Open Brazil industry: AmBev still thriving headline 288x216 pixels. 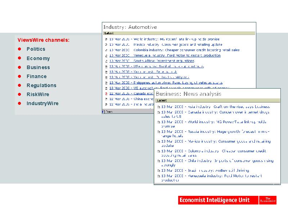[x=205, y=170]
